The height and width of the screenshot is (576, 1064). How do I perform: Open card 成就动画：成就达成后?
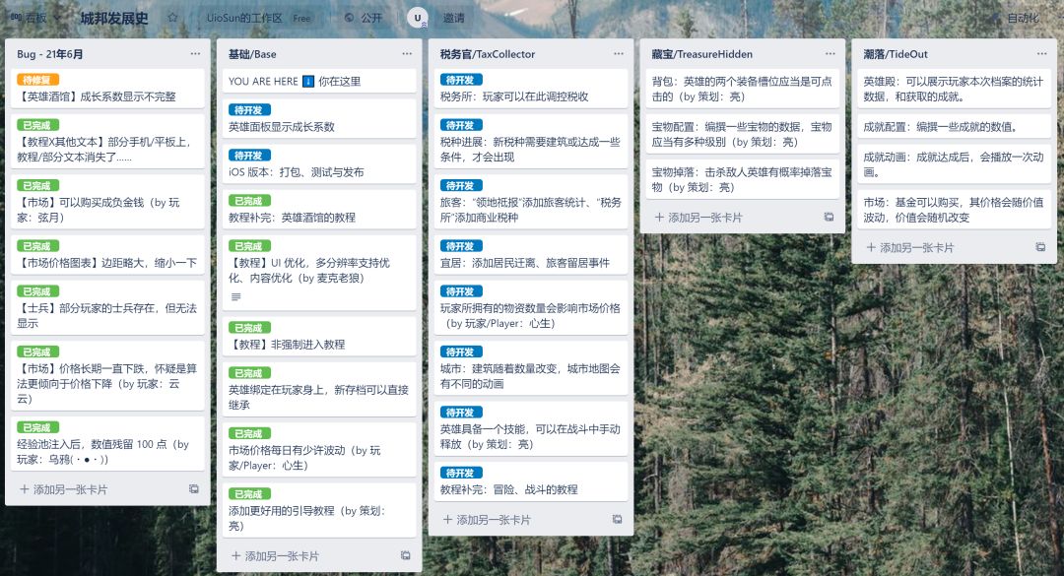tap(954, 164)
